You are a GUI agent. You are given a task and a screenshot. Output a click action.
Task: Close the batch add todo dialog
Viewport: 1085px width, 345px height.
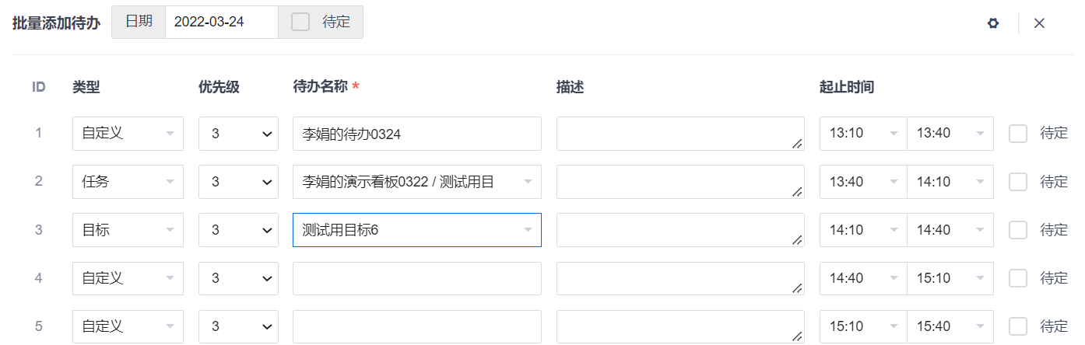(x=1039, y=23)
